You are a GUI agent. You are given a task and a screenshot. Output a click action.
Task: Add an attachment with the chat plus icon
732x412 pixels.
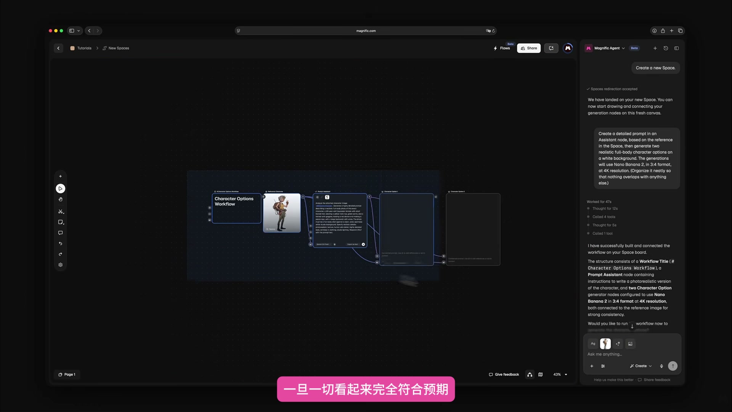click(x=592, y=366)
